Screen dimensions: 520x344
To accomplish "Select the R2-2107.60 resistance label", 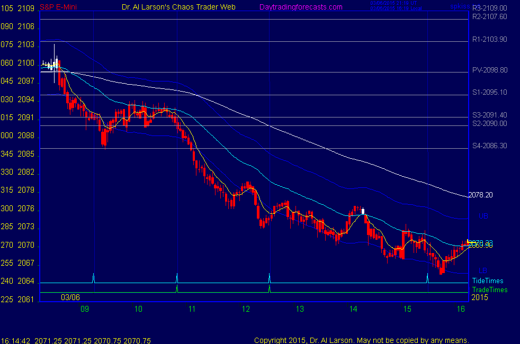I will pyautogui.click(x=489, y=16).
